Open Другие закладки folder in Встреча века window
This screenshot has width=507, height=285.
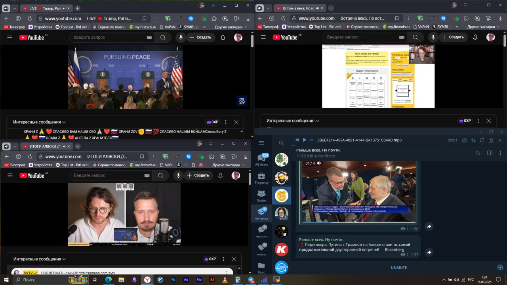tap(484, 27)
